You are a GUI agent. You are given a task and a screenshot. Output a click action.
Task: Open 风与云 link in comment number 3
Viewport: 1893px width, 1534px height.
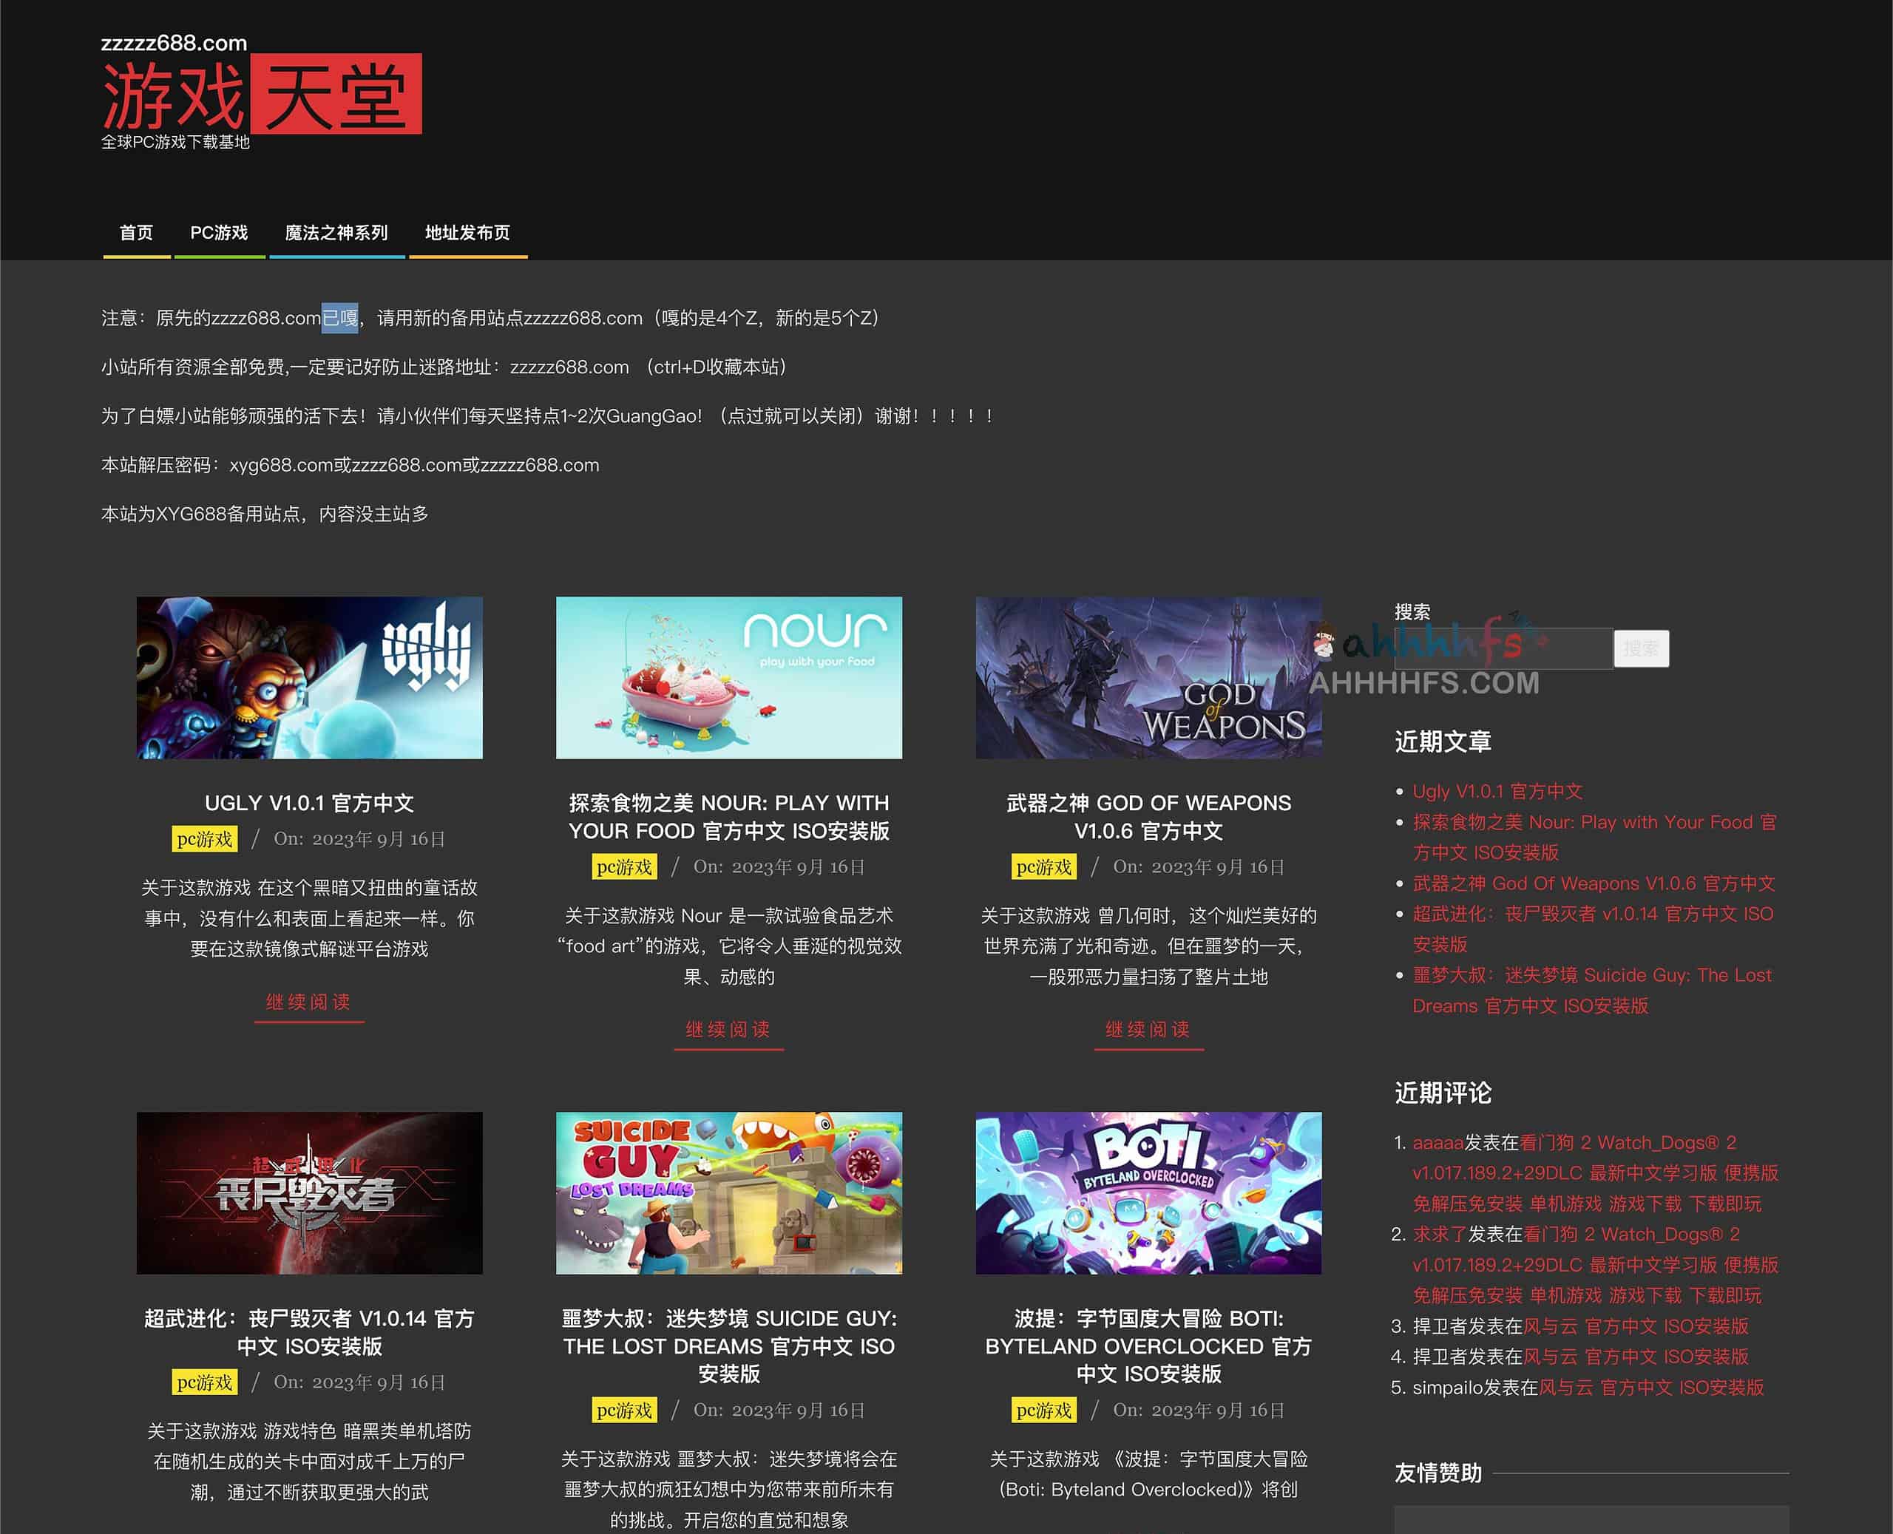coord(1636,1326)
